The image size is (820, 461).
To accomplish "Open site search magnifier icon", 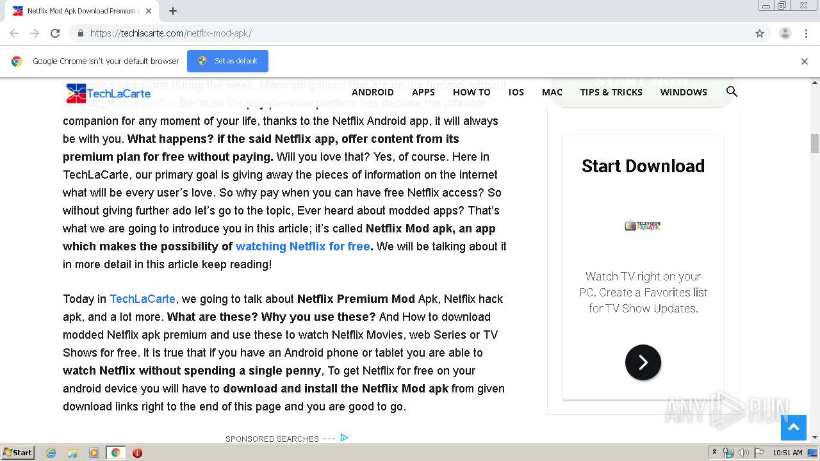I will point(732,92).
